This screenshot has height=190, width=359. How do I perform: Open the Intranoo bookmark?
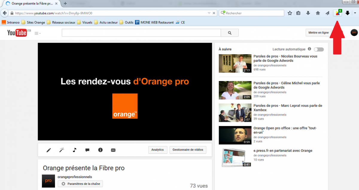click(10, 22)
